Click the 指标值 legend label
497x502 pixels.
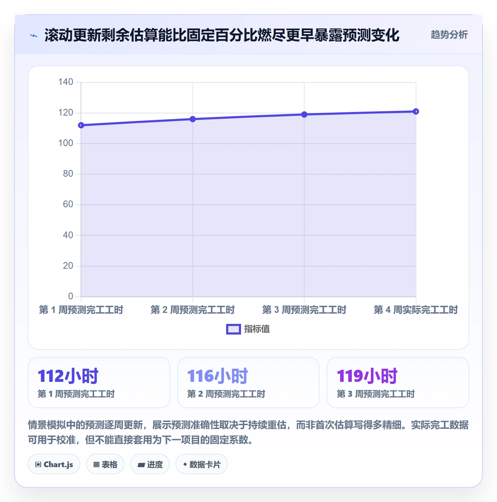(257, 329)
